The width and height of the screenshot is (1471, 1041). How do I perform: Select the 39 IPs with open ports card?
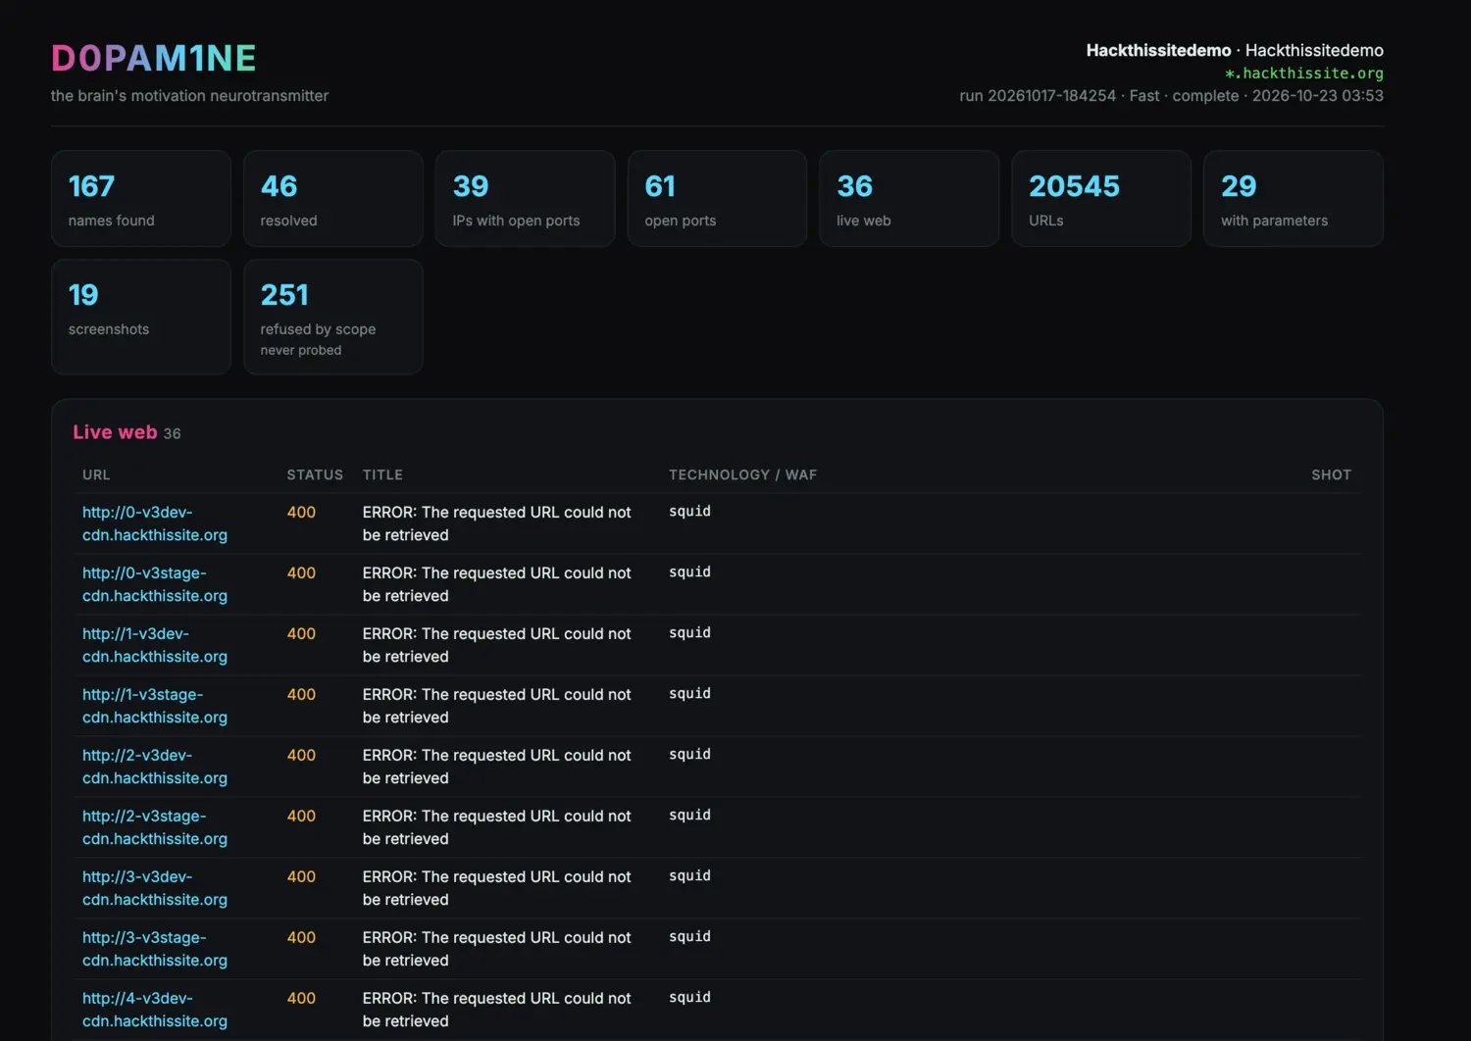click(x=526, y=199)
